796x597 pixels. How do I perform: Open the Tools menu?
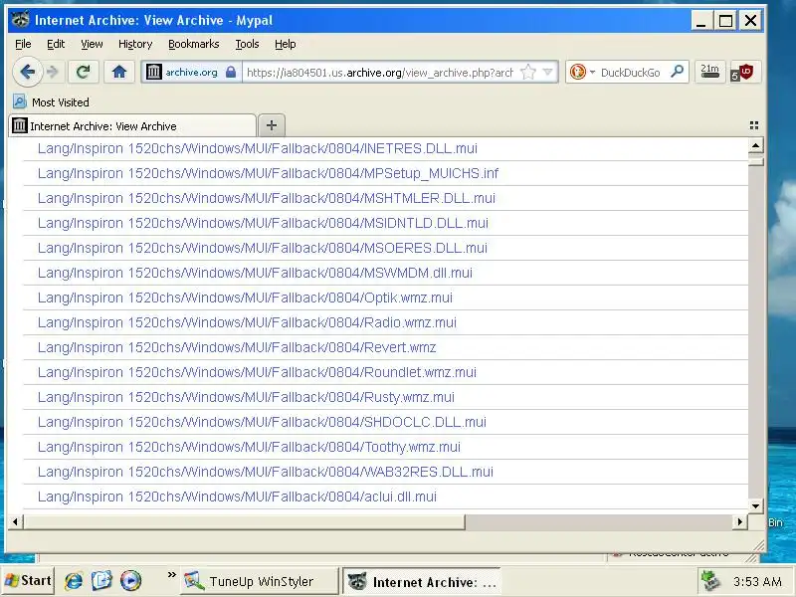247,44
